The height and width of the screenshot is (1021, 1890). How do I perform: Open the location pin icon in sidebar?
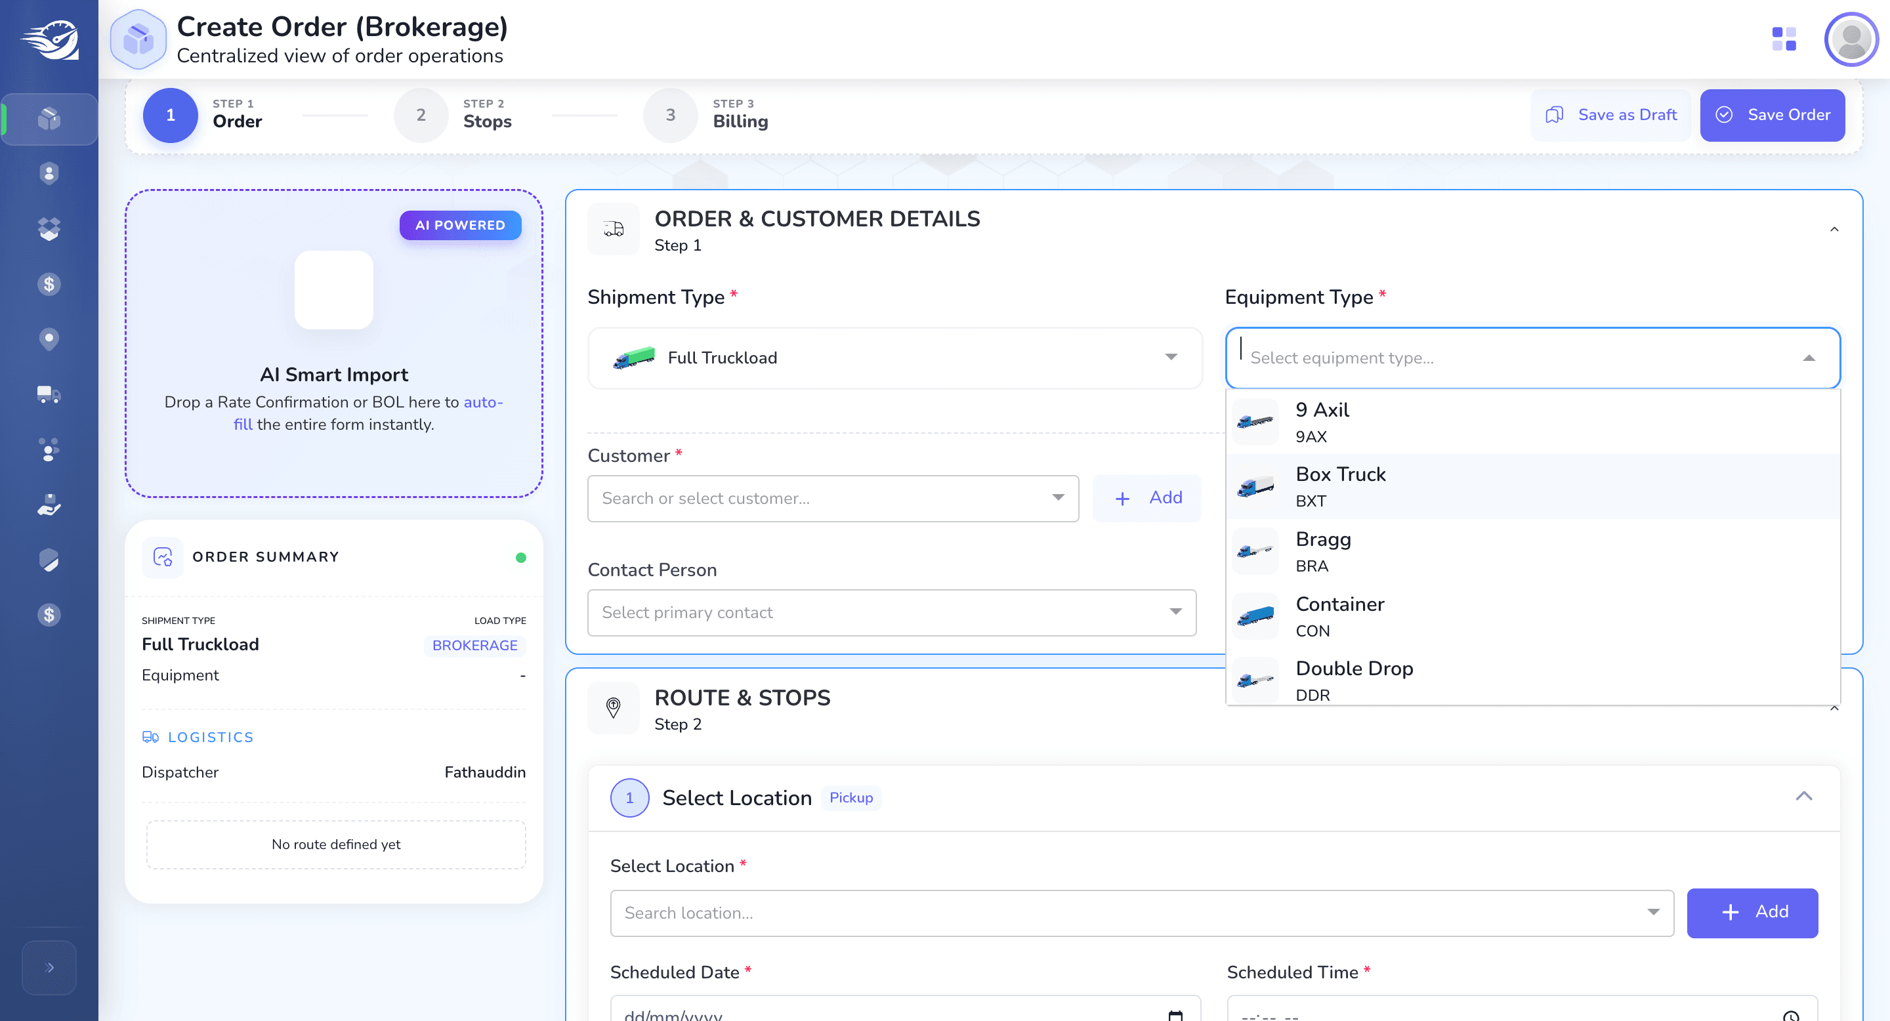[x=49, y=339]
